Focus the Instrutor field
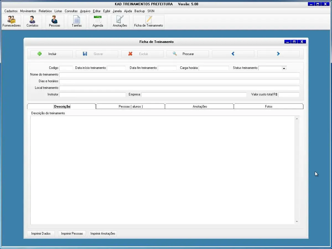Viewport: 332px width, 249px height. point(92,95)
